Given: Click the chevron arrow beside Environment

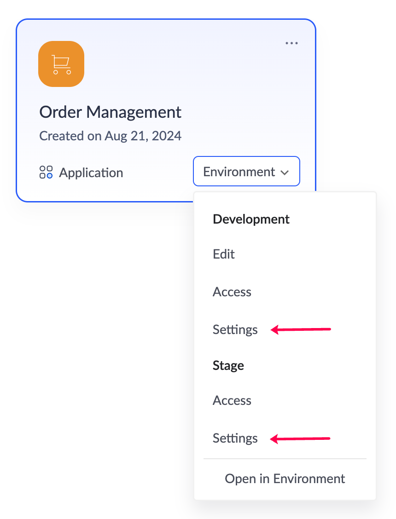Looking at the screenshot, I should tap(285, 173).
